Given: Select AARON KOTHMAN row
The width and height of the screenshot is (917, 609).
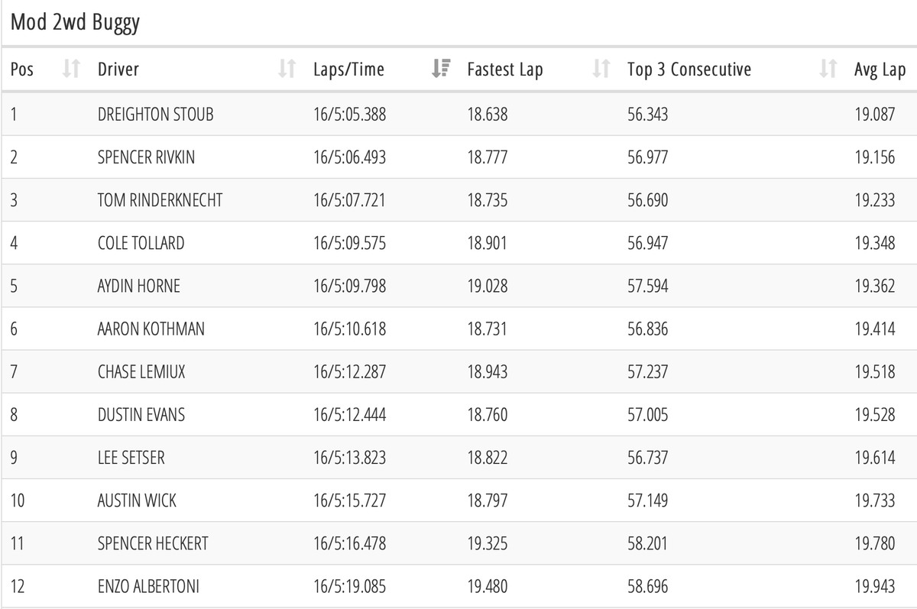Looking at the screenshot, I should point(458,329).
